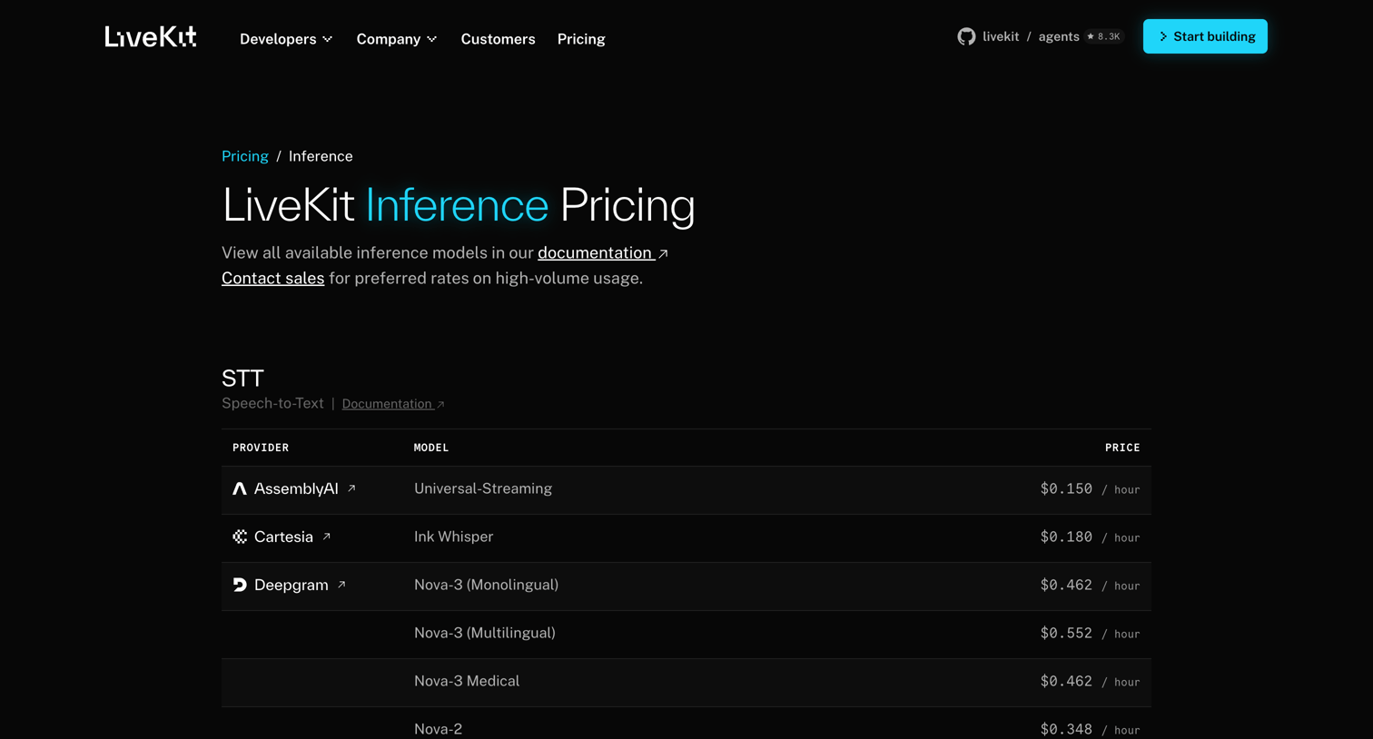This screenshot has height=739, width=1373.
Task: Open the GitHub octocat icon
Action: [x=966, y=36]
